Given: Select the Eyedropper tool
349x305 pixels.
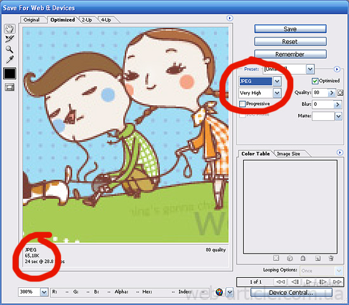Looking at the screenshot, I should click(x=10, y=60).
